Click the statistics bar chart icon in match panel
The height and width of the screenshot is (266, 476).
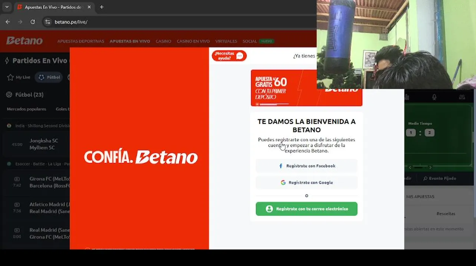click(407, 97)
